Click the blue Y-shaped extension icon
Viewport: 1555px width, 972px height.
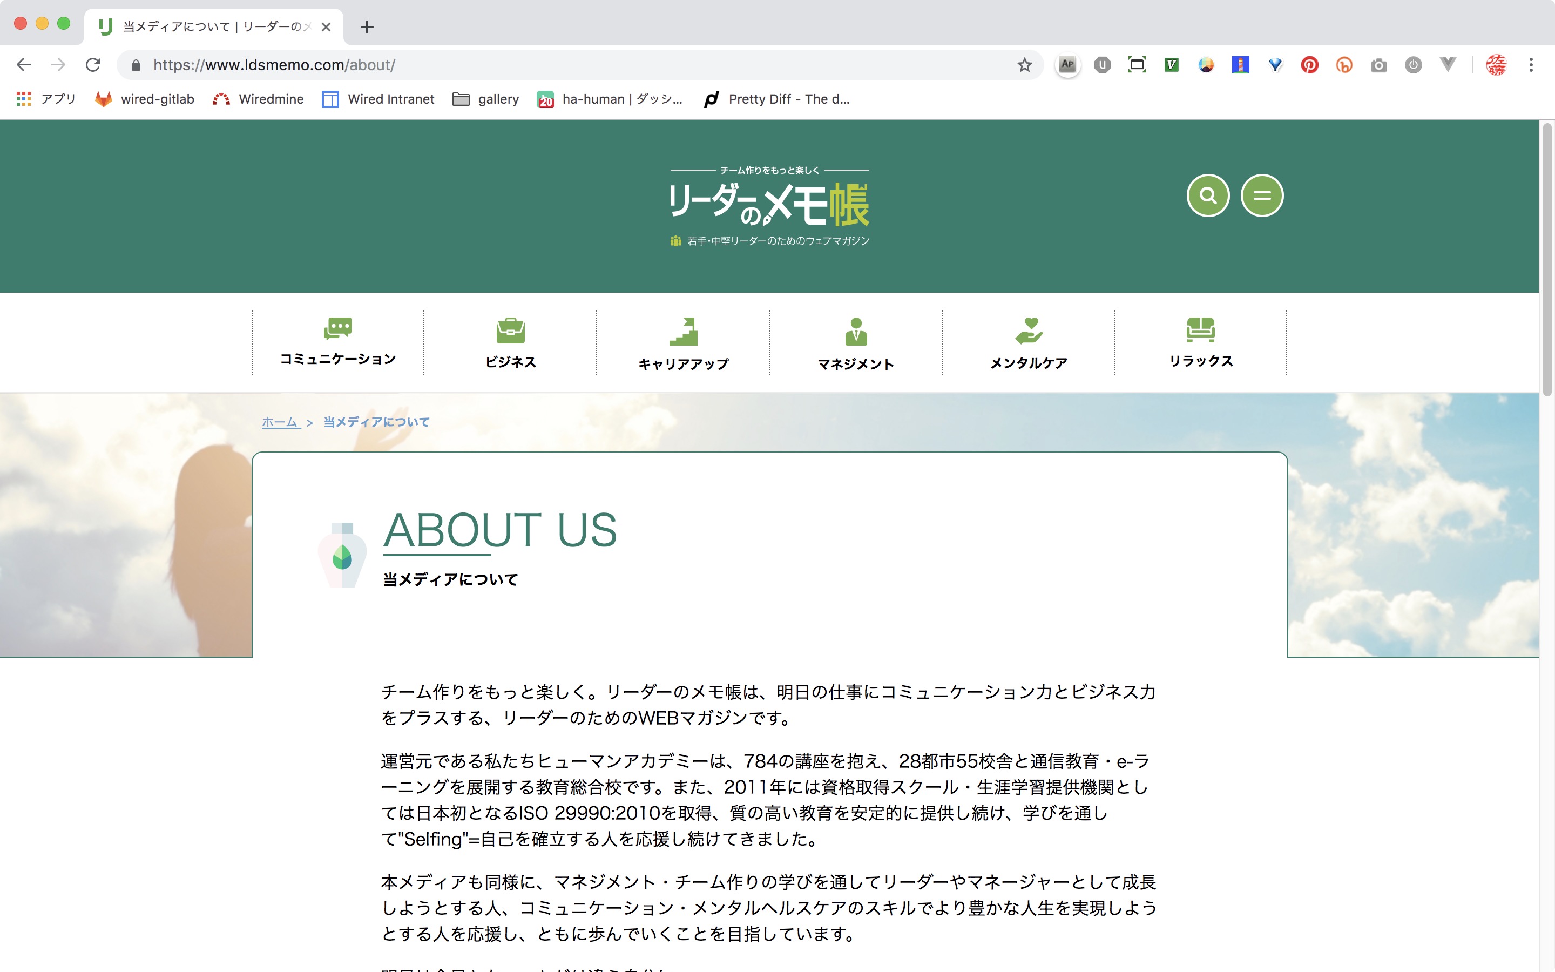[1275, 65]
